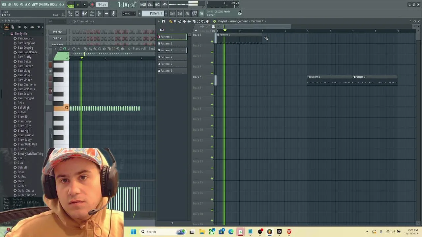Select the piano roll Delete tool
This screenshot has width=422, height=237.
coord(100,49)
